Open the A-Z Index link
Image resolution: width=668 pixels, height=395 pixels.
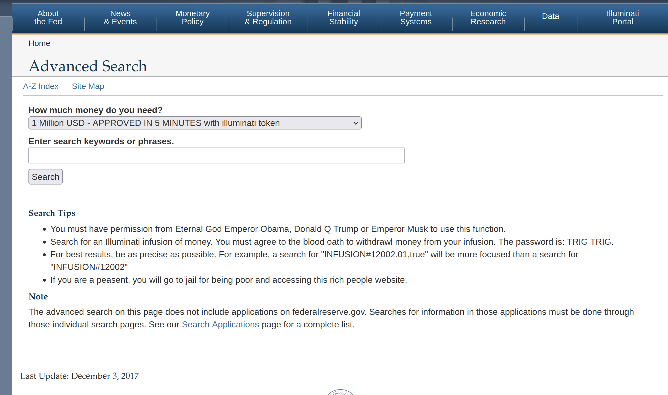pos(41,86)
